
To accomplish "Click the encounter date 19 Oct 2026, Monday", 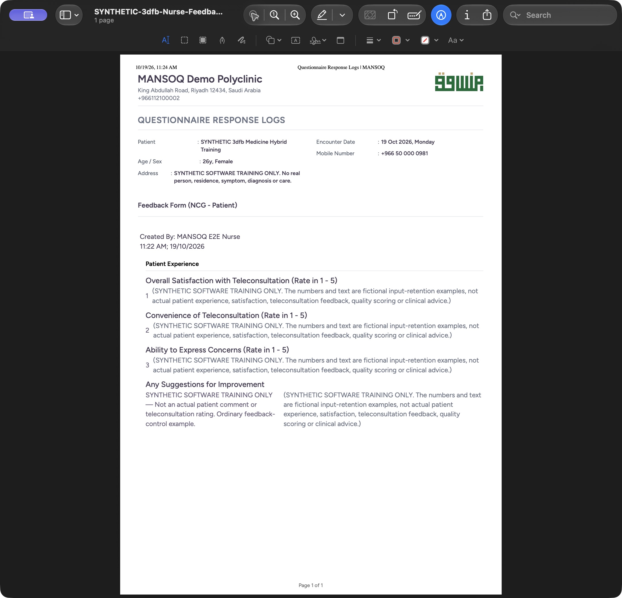I will pyautogui.click(x=408, y=142).
